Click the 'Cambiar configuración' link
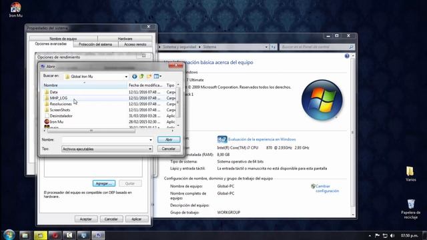 coord(327,188)
